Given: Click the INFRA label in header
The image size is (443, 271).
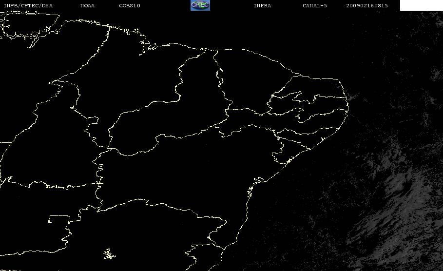Looking at the screenshot, I should tap(262, 5).
